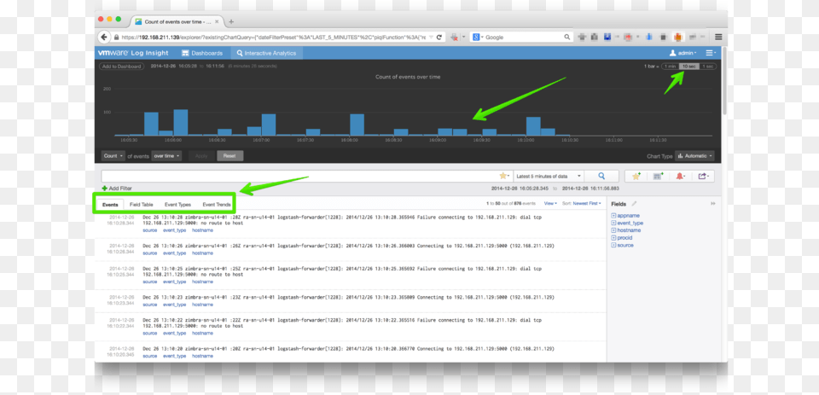Open saved queries star dropdown in search box
The height and width of the screenshot is (395, 819).
pos(504,176)
